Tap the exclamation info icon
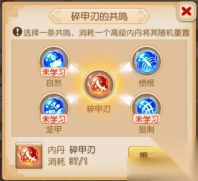 coord(17,32)
